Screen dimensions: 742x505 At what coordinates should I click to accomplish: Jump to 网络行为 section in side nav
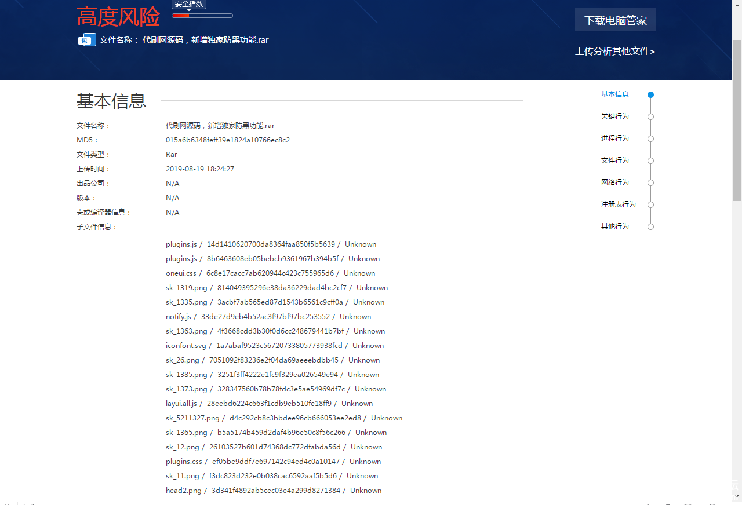(x=615, y=182)
